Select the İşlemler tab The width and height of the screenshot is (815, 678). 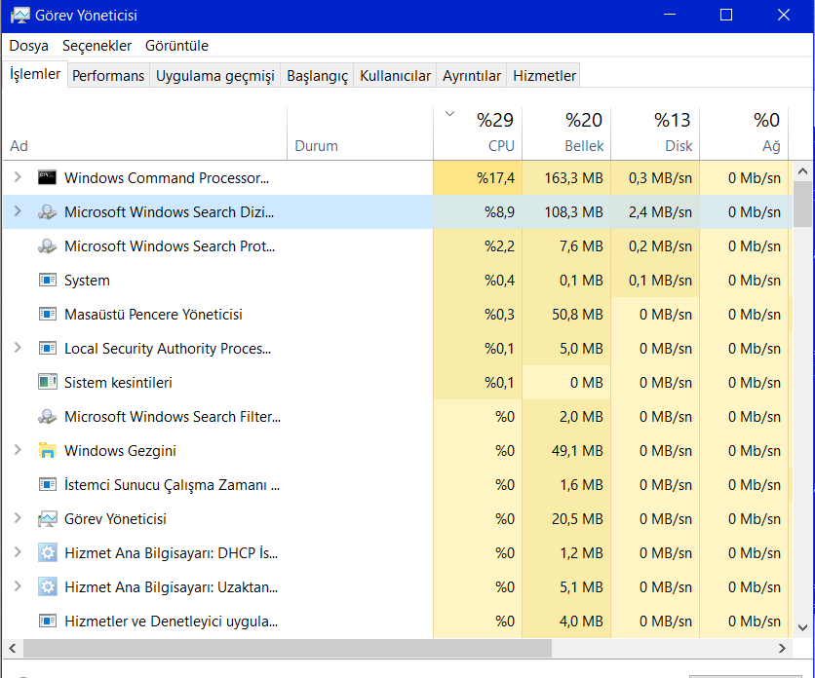pyautogui.click(x=35, y=74)
